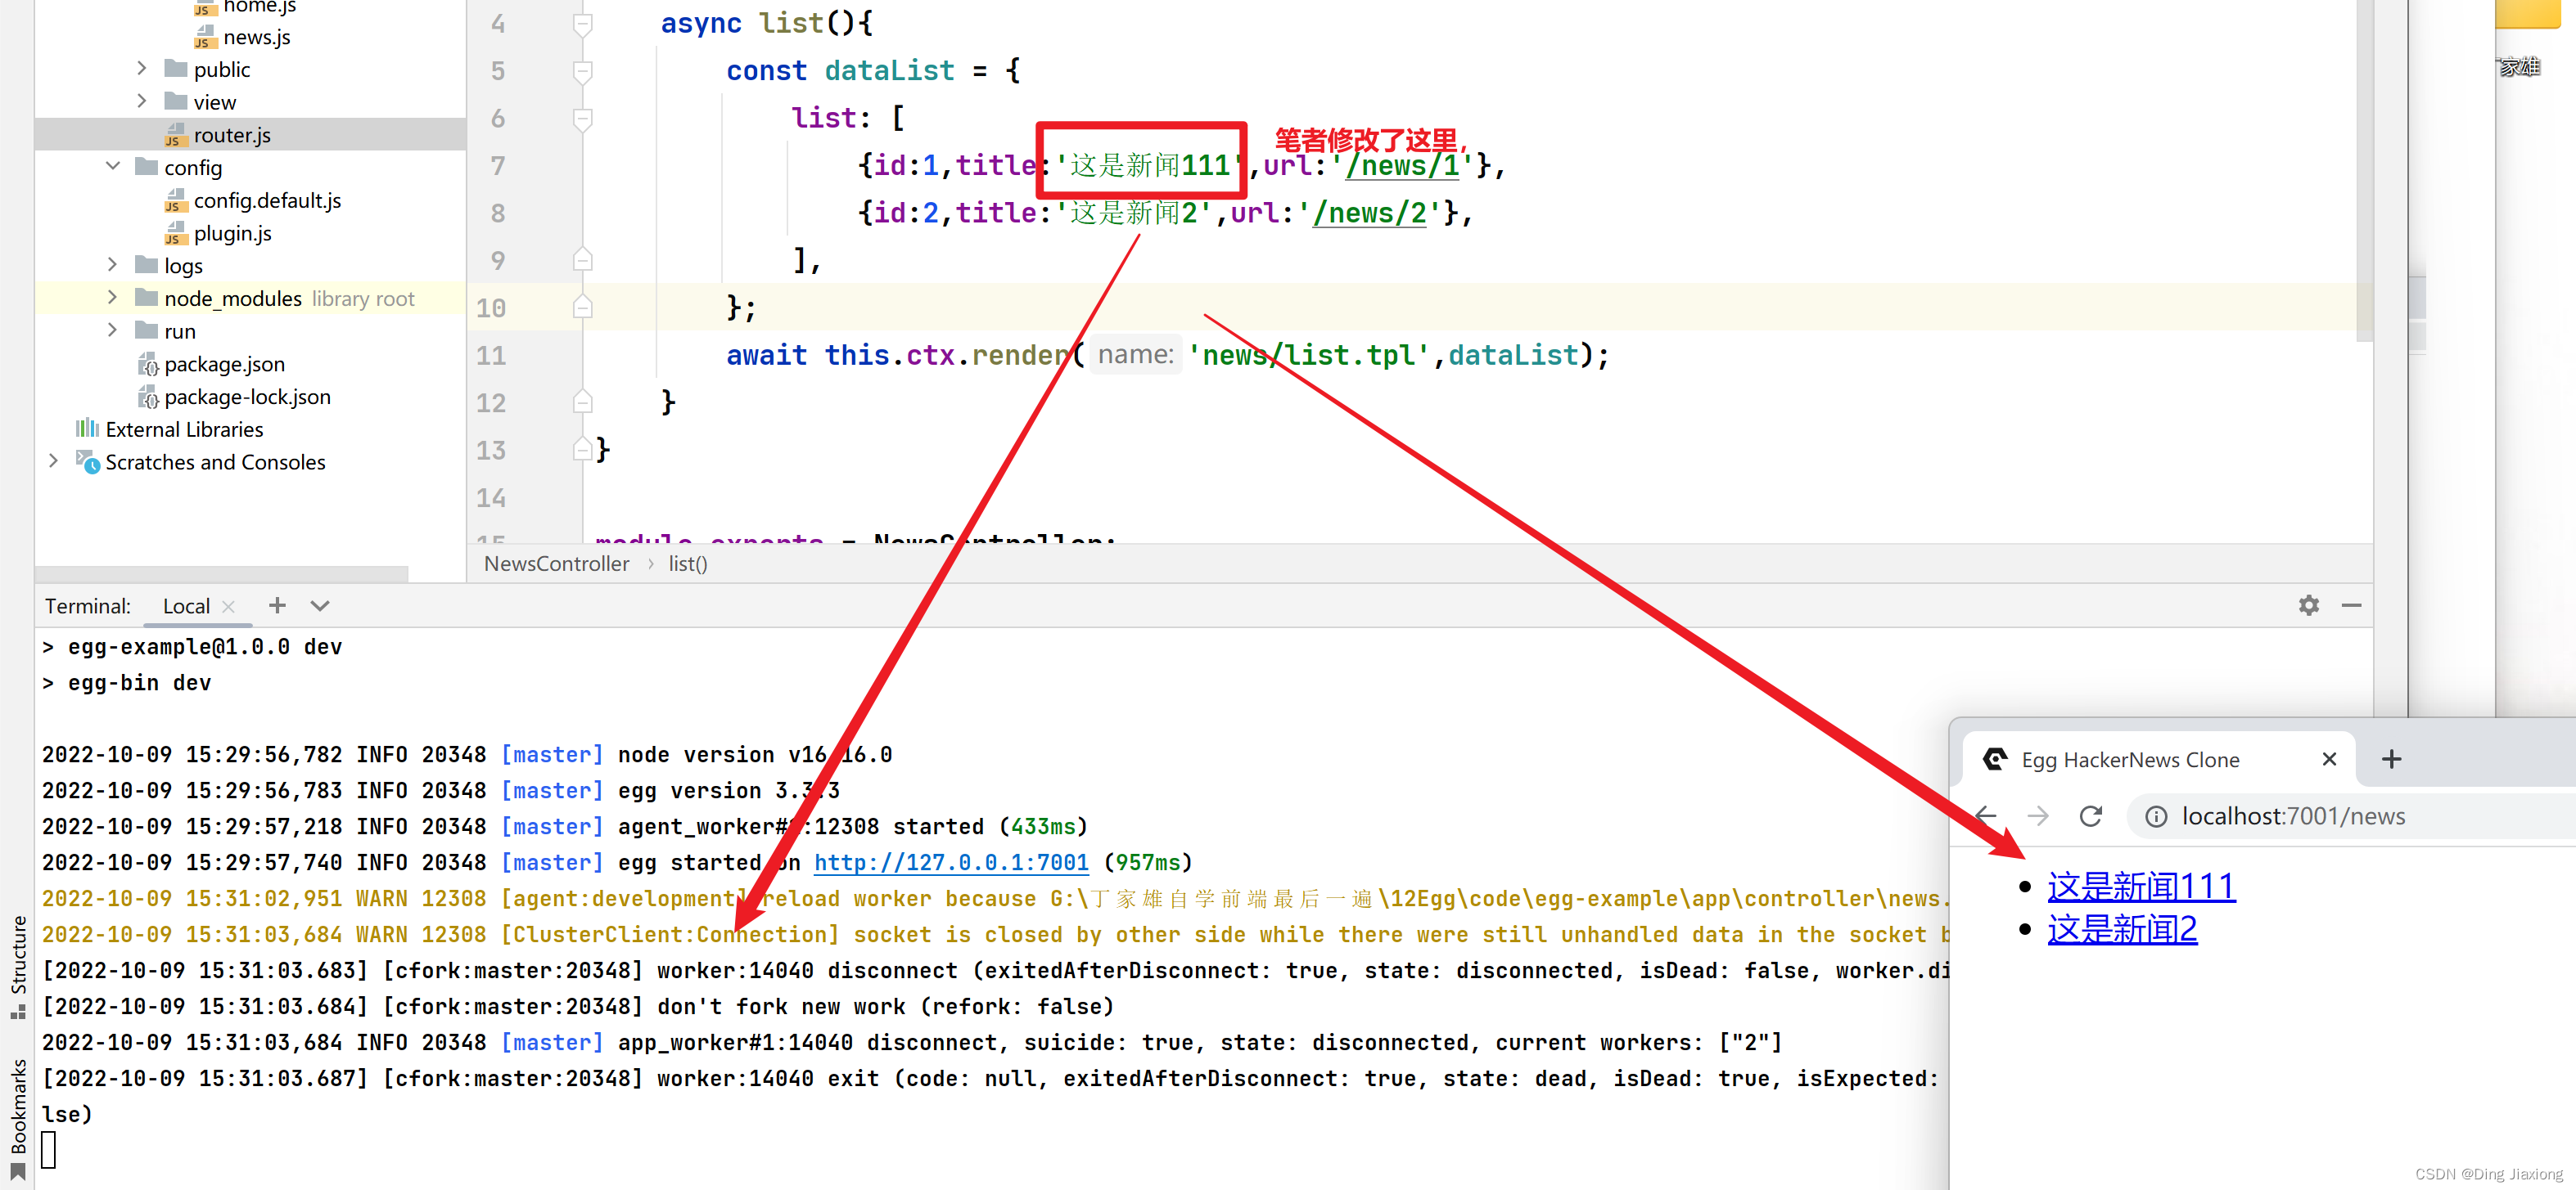
Task: Go back in the browser window
Action: click(1986, 816)
